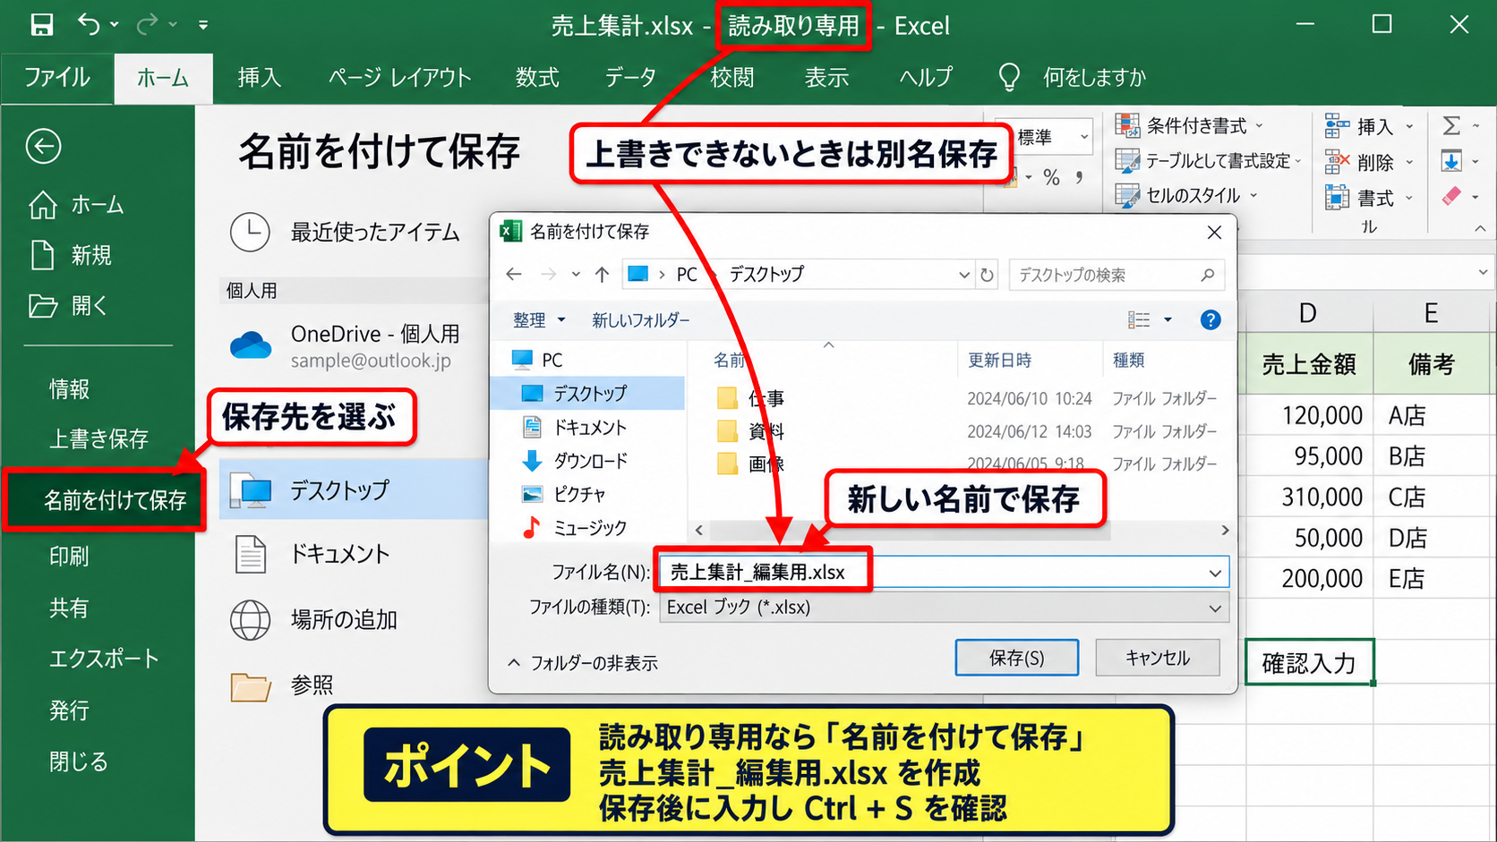Open the help question mark in dialog

point(1210,319)
